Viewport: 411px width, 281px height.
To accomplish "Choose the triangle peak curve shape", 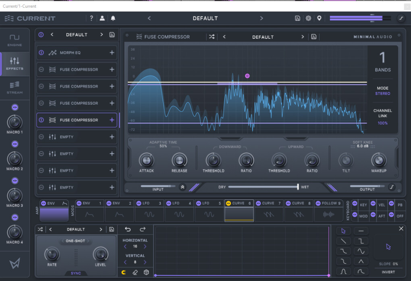I will (x=361, y=261).
